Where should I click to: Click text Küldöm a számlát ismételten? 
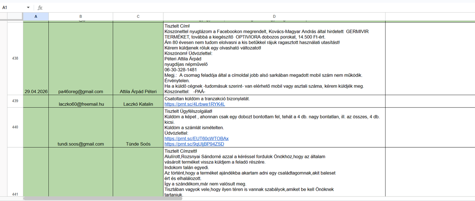(x=194, y=127)
